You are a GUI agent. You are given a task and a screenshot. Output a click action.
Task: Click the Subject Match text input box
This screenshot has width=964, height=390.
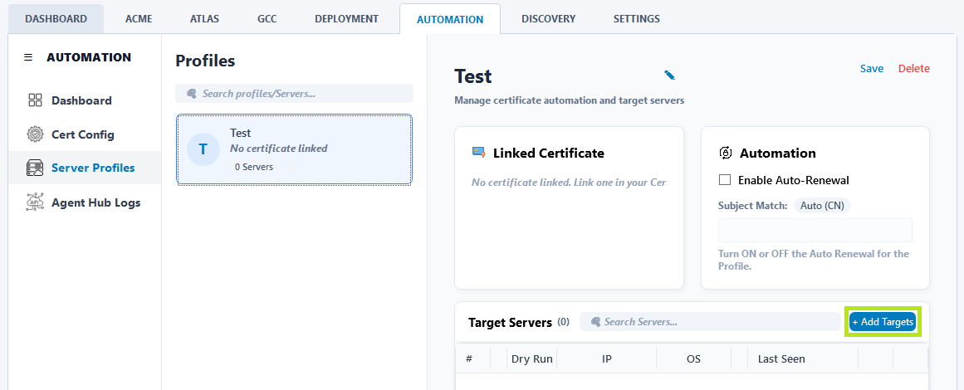[x=815, y=231]
